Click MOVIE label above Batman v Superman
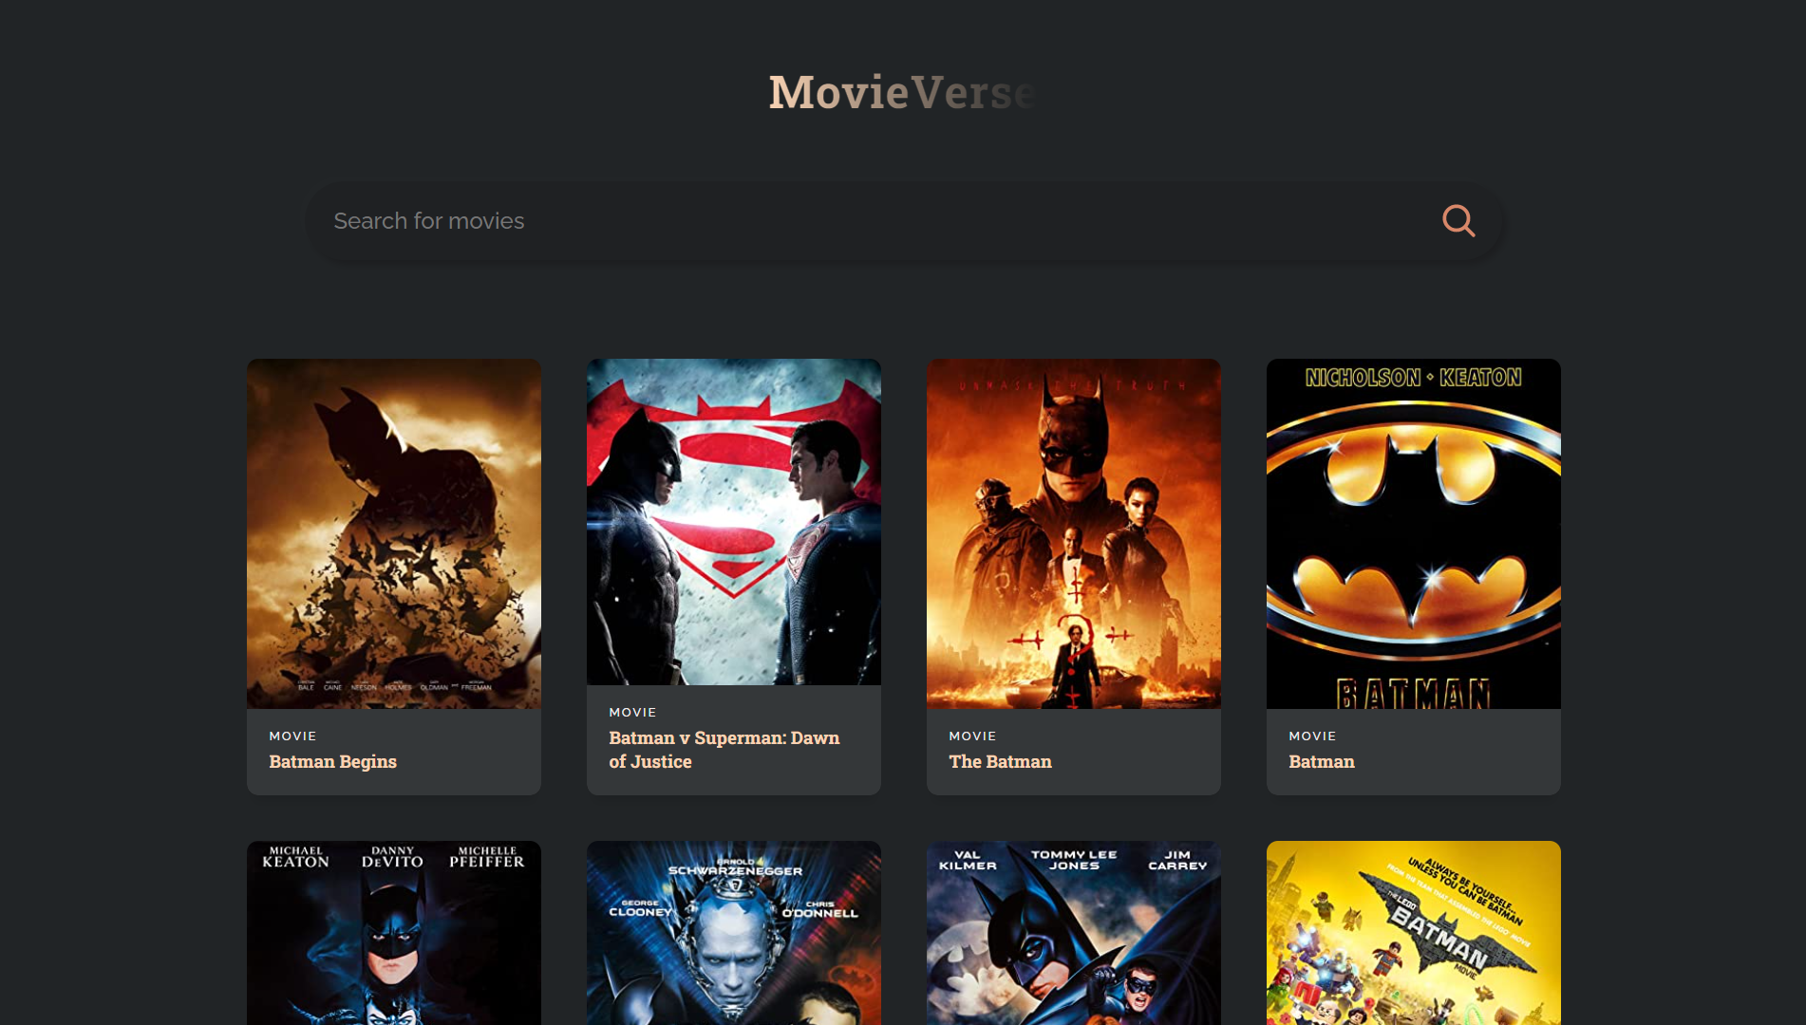Viewport: 1806px width, 1025px height. pyautogui.click(x=632, y=712)
